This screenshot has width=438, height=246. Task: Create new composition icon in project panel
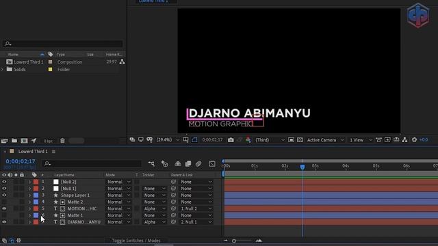point(25,141)
